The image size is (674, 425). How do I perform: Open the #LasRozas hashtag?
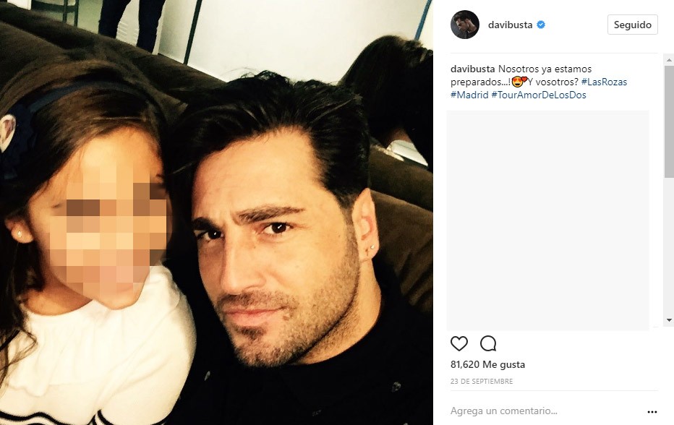click(604, 82)
